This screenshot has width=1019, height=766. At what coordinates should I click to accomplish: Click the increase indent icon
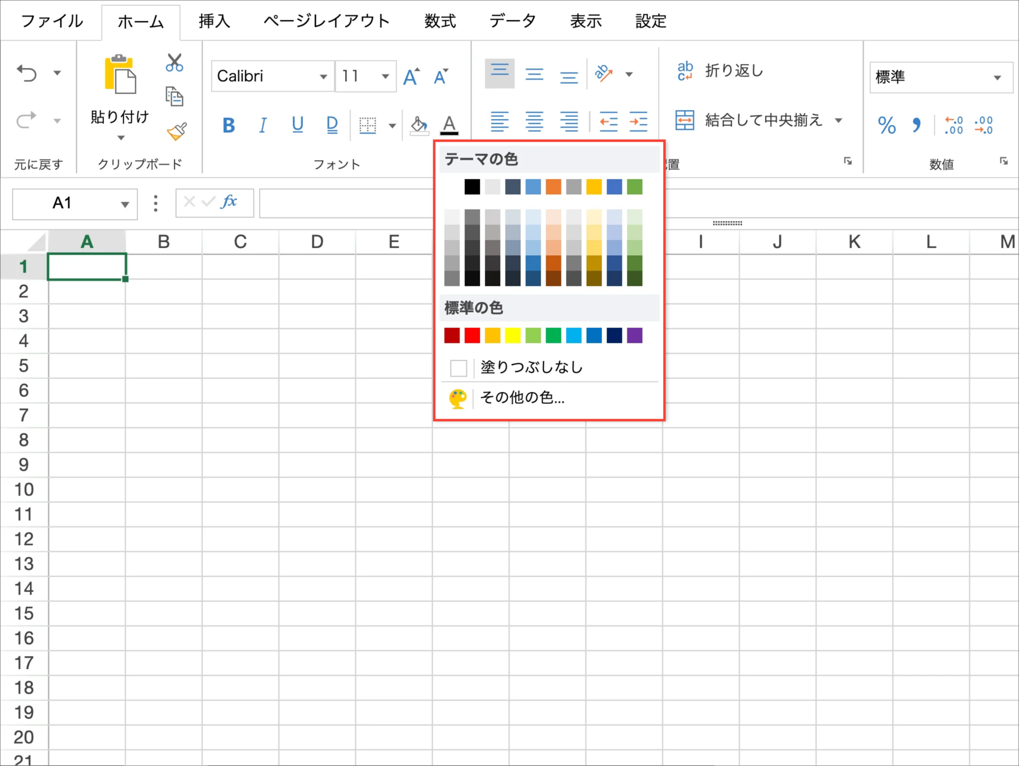638,121
